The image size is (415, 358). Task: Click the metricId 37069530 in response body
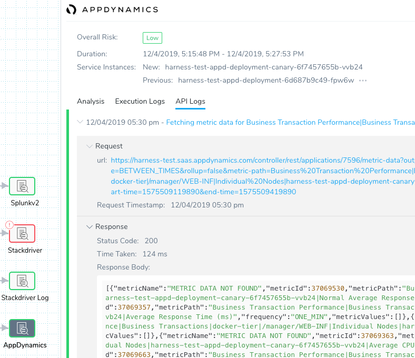(x=328, y=289)
